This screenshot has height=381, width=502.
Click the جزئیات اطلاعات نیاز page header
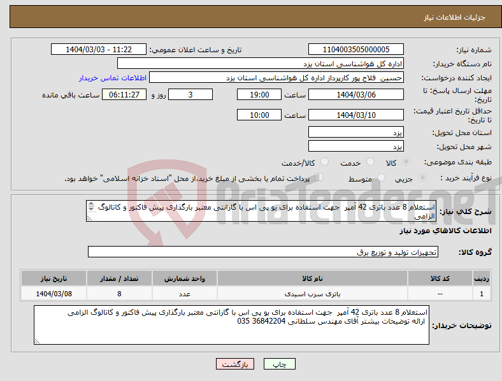[x=455, y=17]
